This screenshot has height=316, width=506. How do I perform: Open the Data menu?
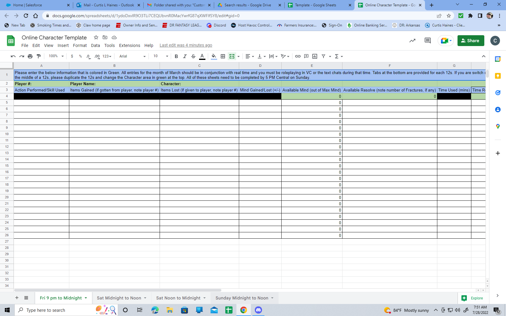point(95,45)
